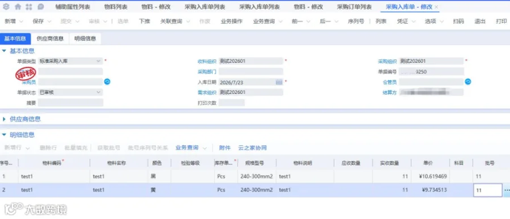Open the 单据状态 combo box
The height and width of the screenshot is (219, 510).
(x=70, y=92)
